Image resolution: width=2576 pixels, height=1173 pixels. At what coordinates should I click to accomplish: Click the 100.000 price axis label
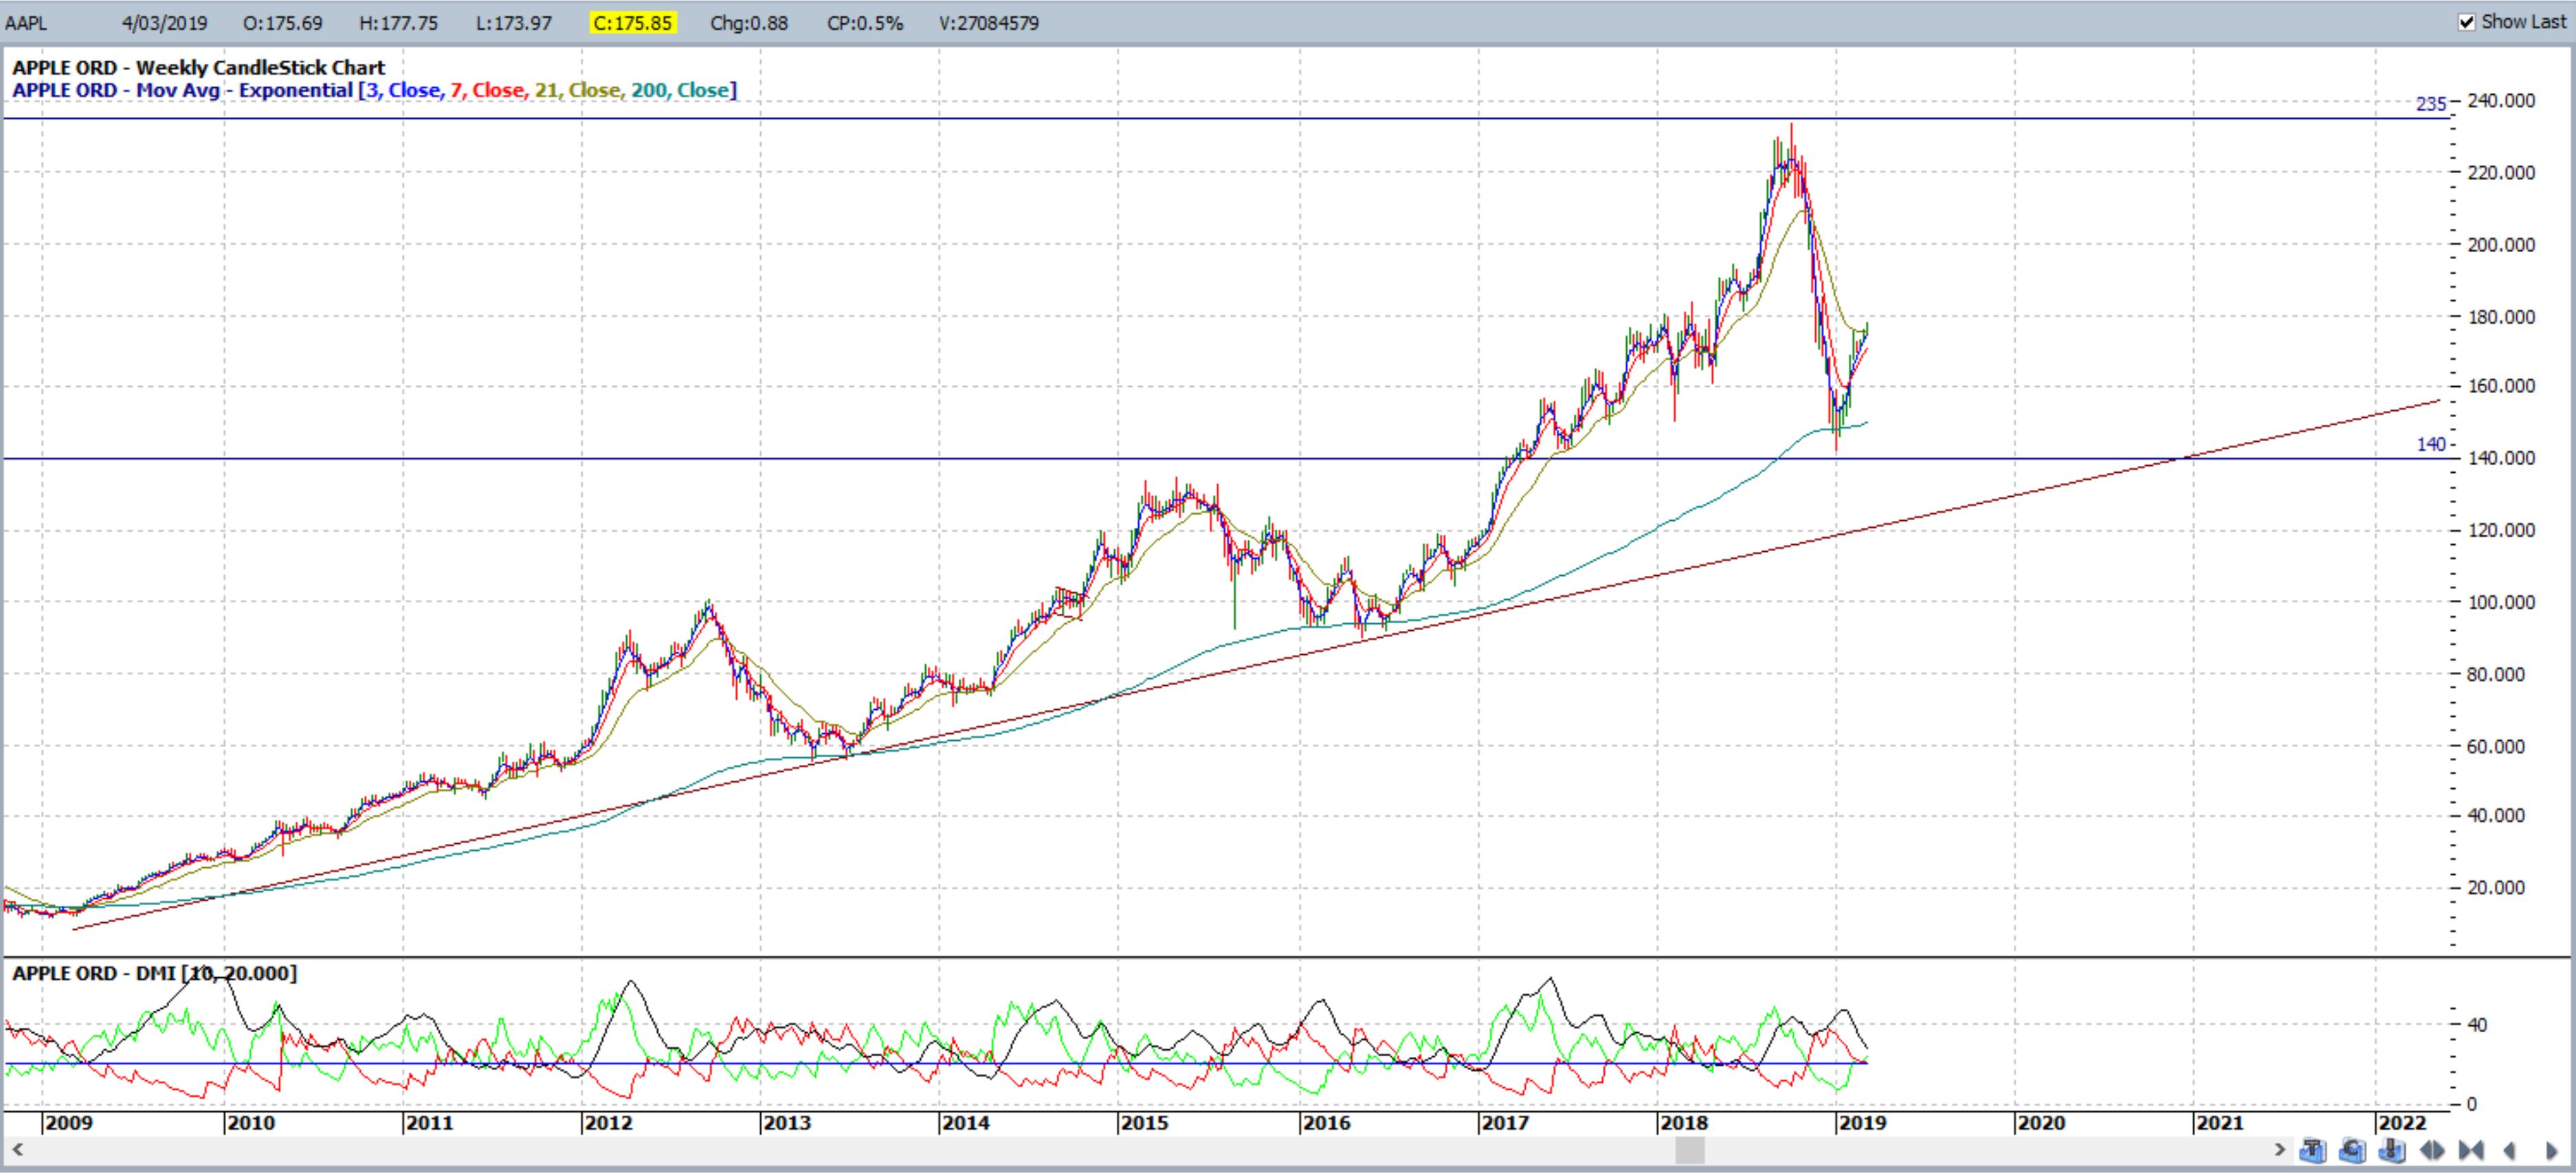coord(2501,602)
